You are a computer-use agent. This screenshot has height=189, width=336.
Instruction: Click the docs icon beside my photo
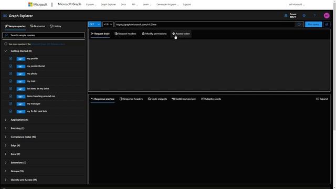10,73
